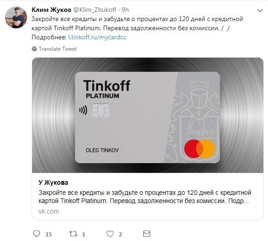This screenshot has width=268, height=241.
Task: Click the Клим Жуков display name
Action: pos(51,10)
